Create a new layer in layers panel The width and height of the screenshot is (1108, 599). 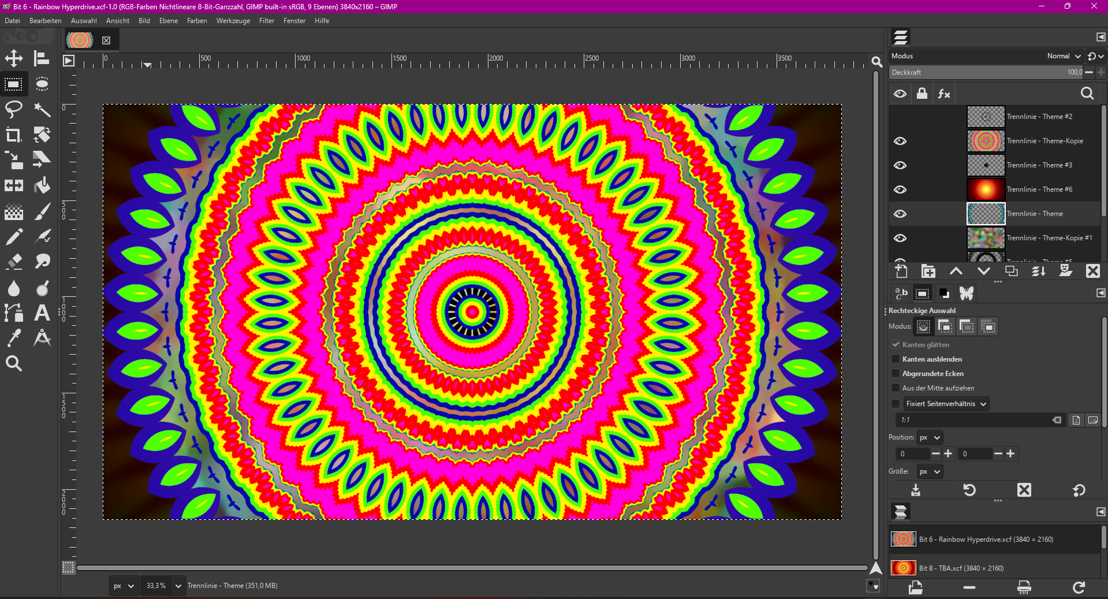901,271
